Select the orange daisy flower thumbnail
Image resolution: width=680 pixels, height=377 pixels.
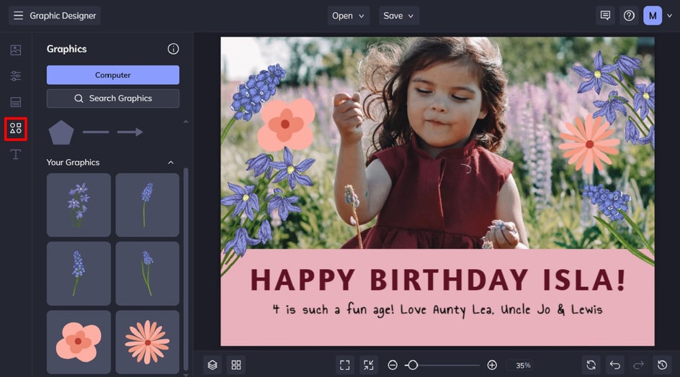click(148, 342)
